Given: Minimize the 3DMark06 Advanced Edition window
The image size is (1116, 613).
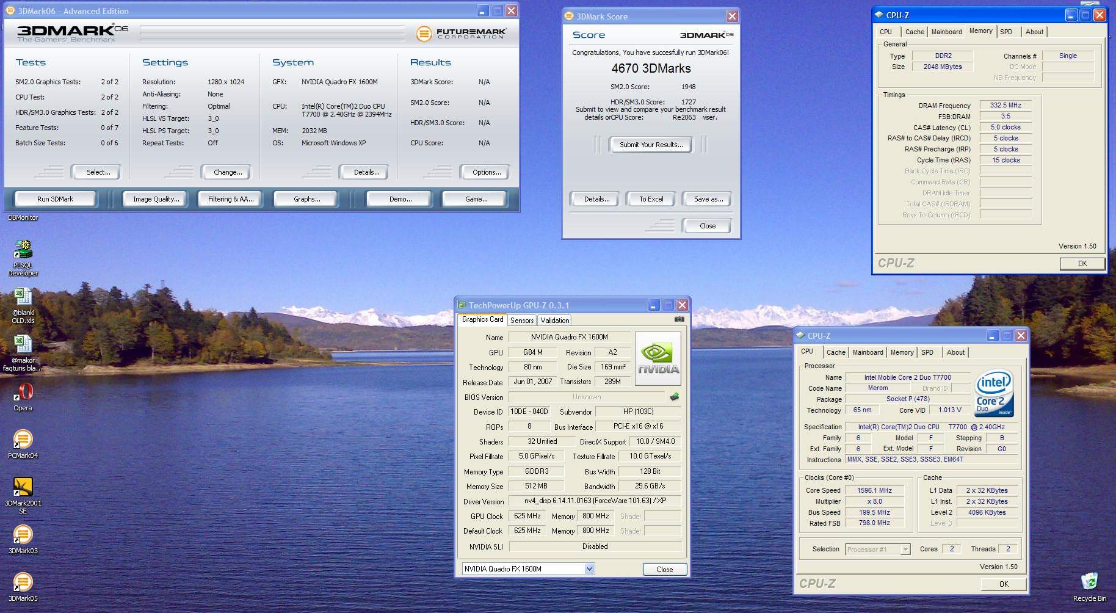Looking at the screenshot, I should [483, 10].
